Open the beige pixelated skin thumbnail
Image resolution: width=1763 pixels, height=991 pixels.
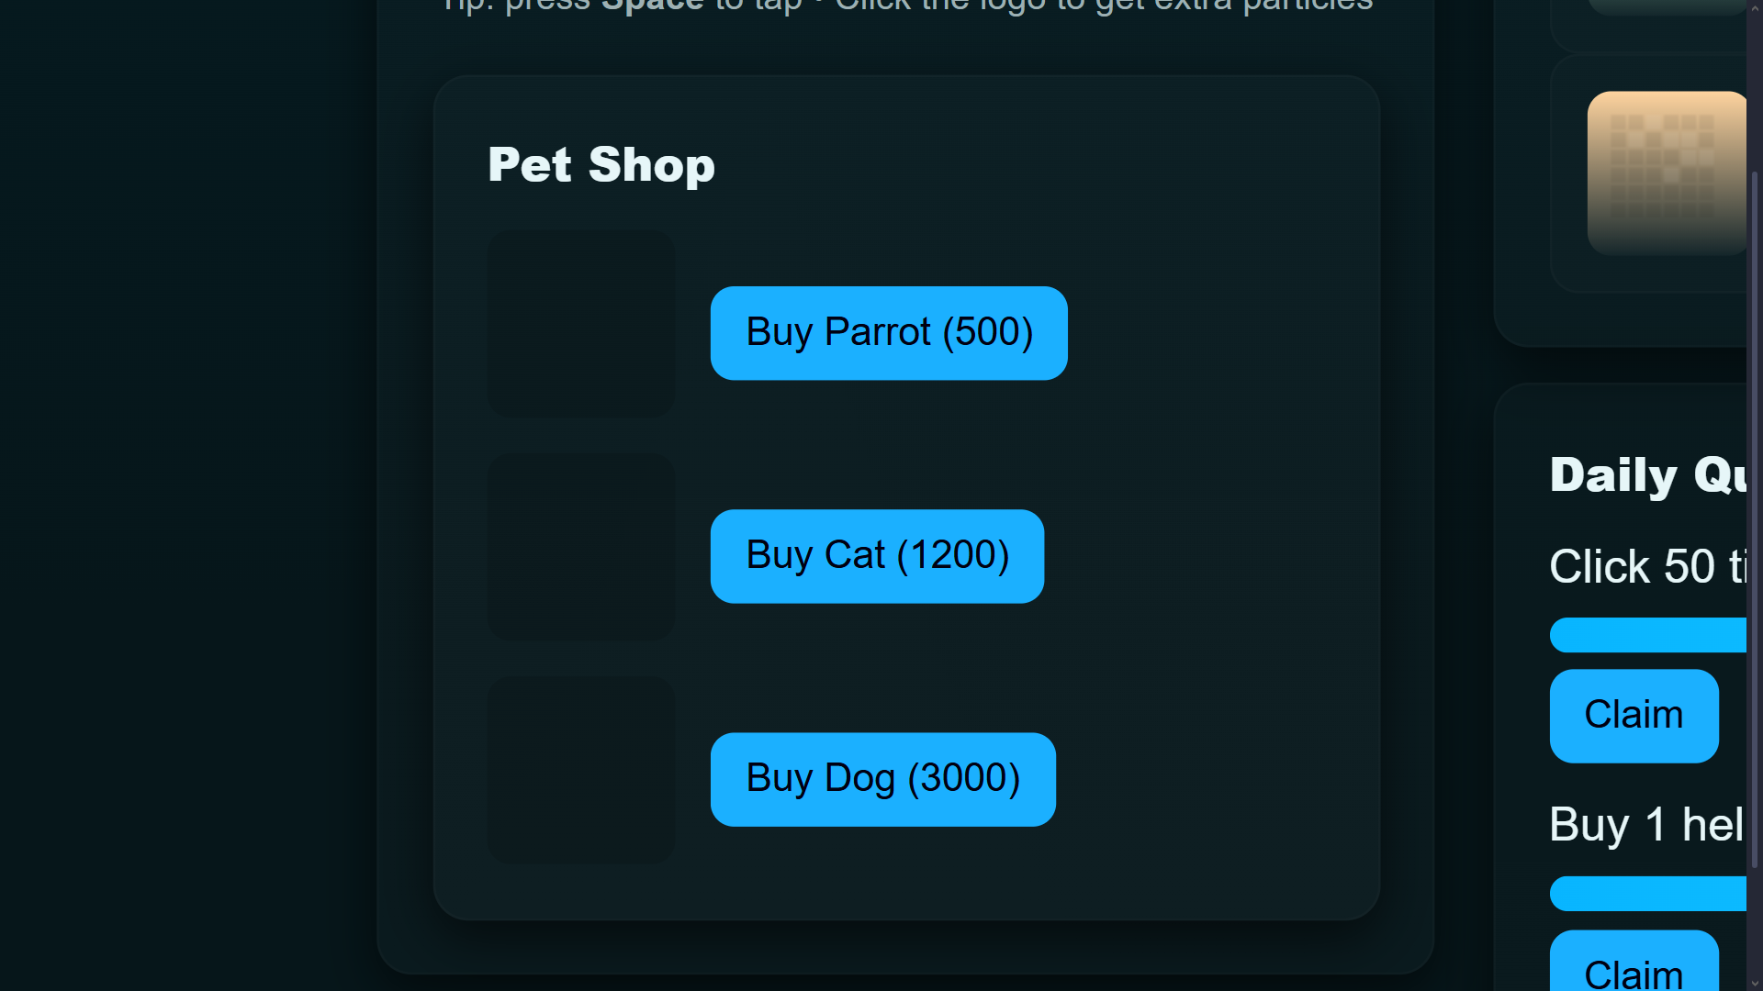(x=1667, y=173)
